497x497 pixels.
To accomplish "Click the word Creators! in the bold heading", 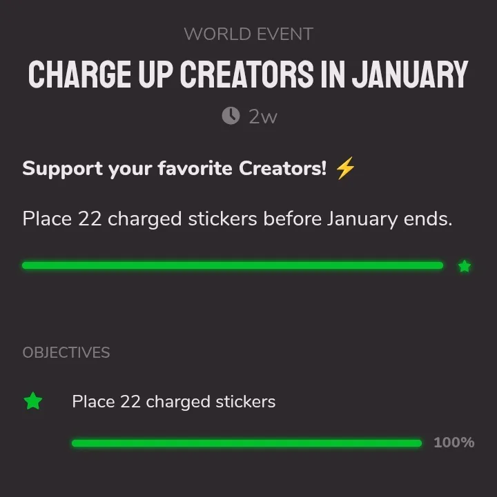I will [282, 169].
